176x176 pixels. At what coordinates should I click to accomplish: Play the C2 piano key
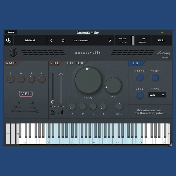point(48,141)
